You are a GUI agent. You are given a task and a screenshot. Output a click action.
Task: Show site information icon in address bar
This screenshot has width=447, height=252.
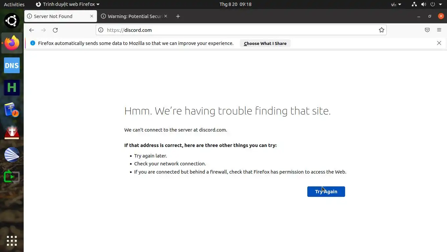(101, 30)
